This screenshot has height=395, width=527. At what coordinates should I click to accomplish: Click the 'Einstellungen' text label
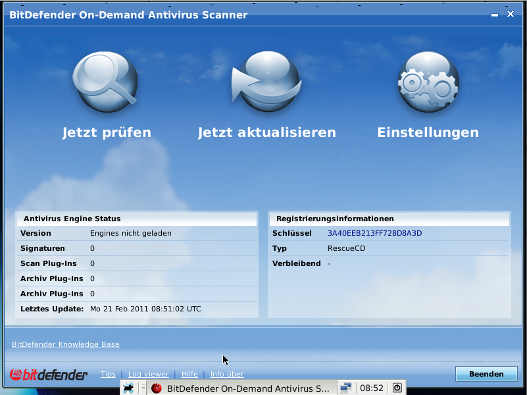[428, 132]
